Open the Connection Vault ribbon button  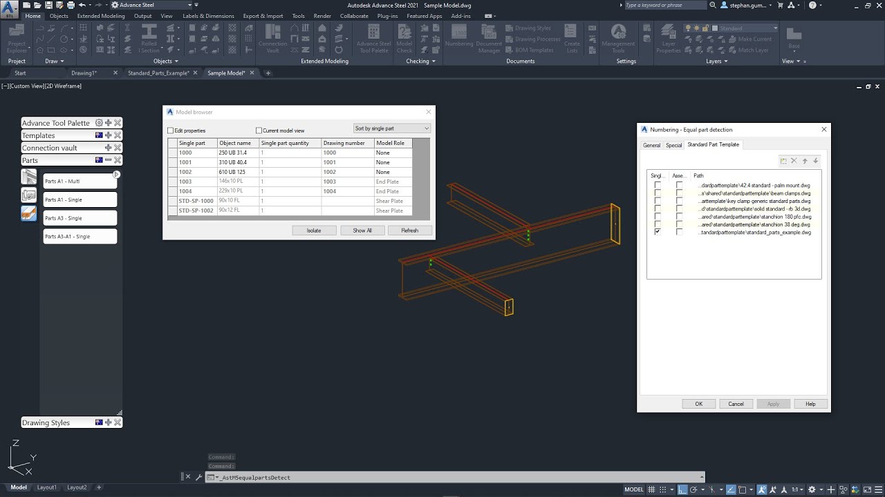[x=272, y=38]
